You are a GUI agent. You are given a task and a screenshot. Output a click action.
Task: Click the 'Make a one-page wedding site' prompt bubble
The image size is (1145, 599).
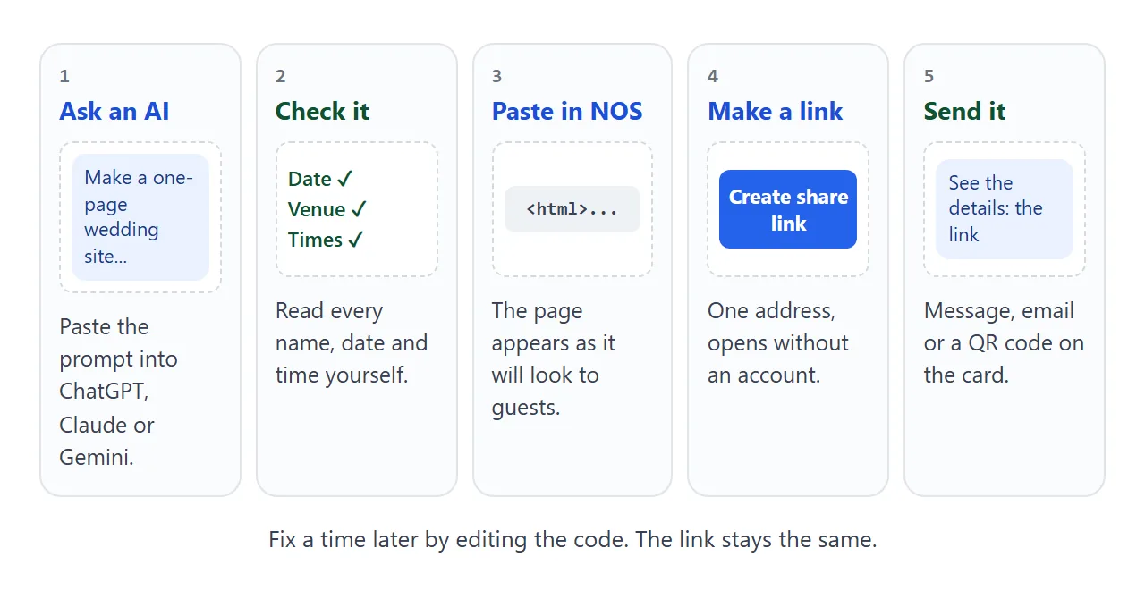coord(140,217)
